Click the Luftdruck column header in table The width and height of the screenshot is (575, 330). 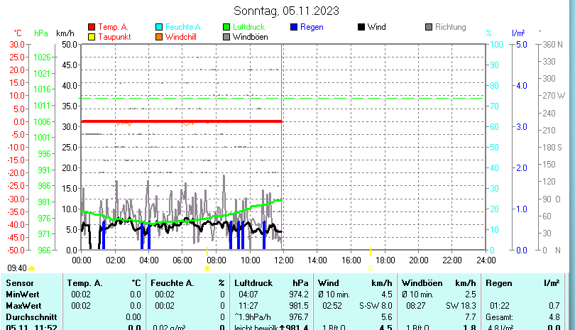coord(253,283)
